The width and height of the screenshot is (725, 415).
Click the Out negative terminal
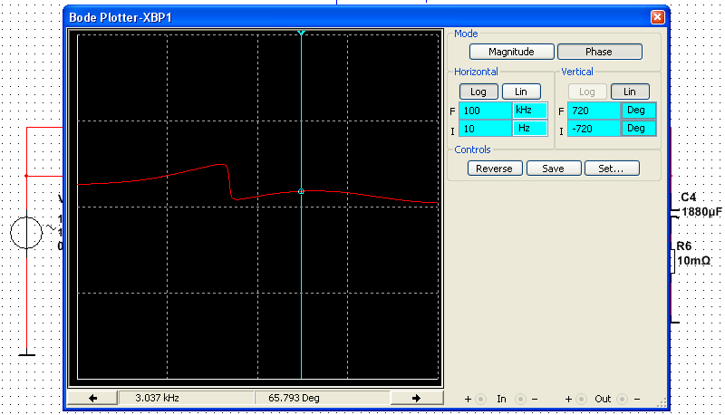pyautogui.click(x=623, y=399)
